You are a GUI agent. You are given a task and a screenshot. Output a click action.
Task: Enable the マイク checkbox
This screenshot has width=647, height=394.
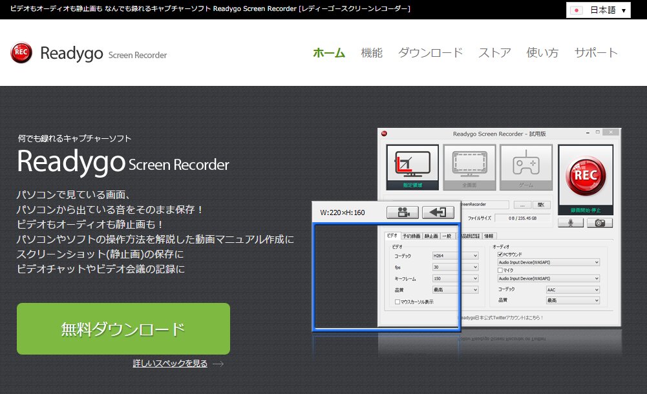pos(500,271)
